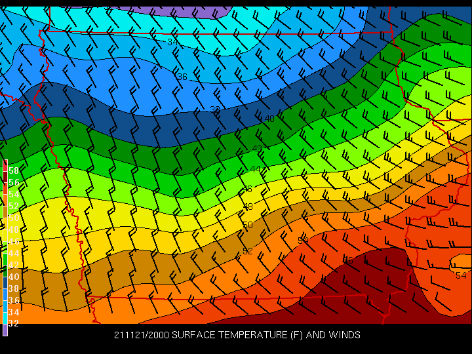Click the 36 isotherm contour label on map
Viewport: 472px width, 354px height.
pos(182,77)
